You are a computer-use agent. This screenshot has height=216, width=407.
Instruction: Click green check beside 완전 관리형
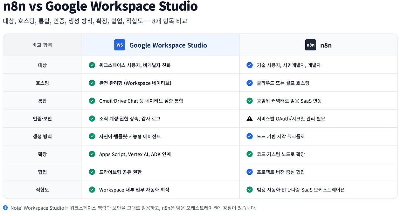pos(92,83)
